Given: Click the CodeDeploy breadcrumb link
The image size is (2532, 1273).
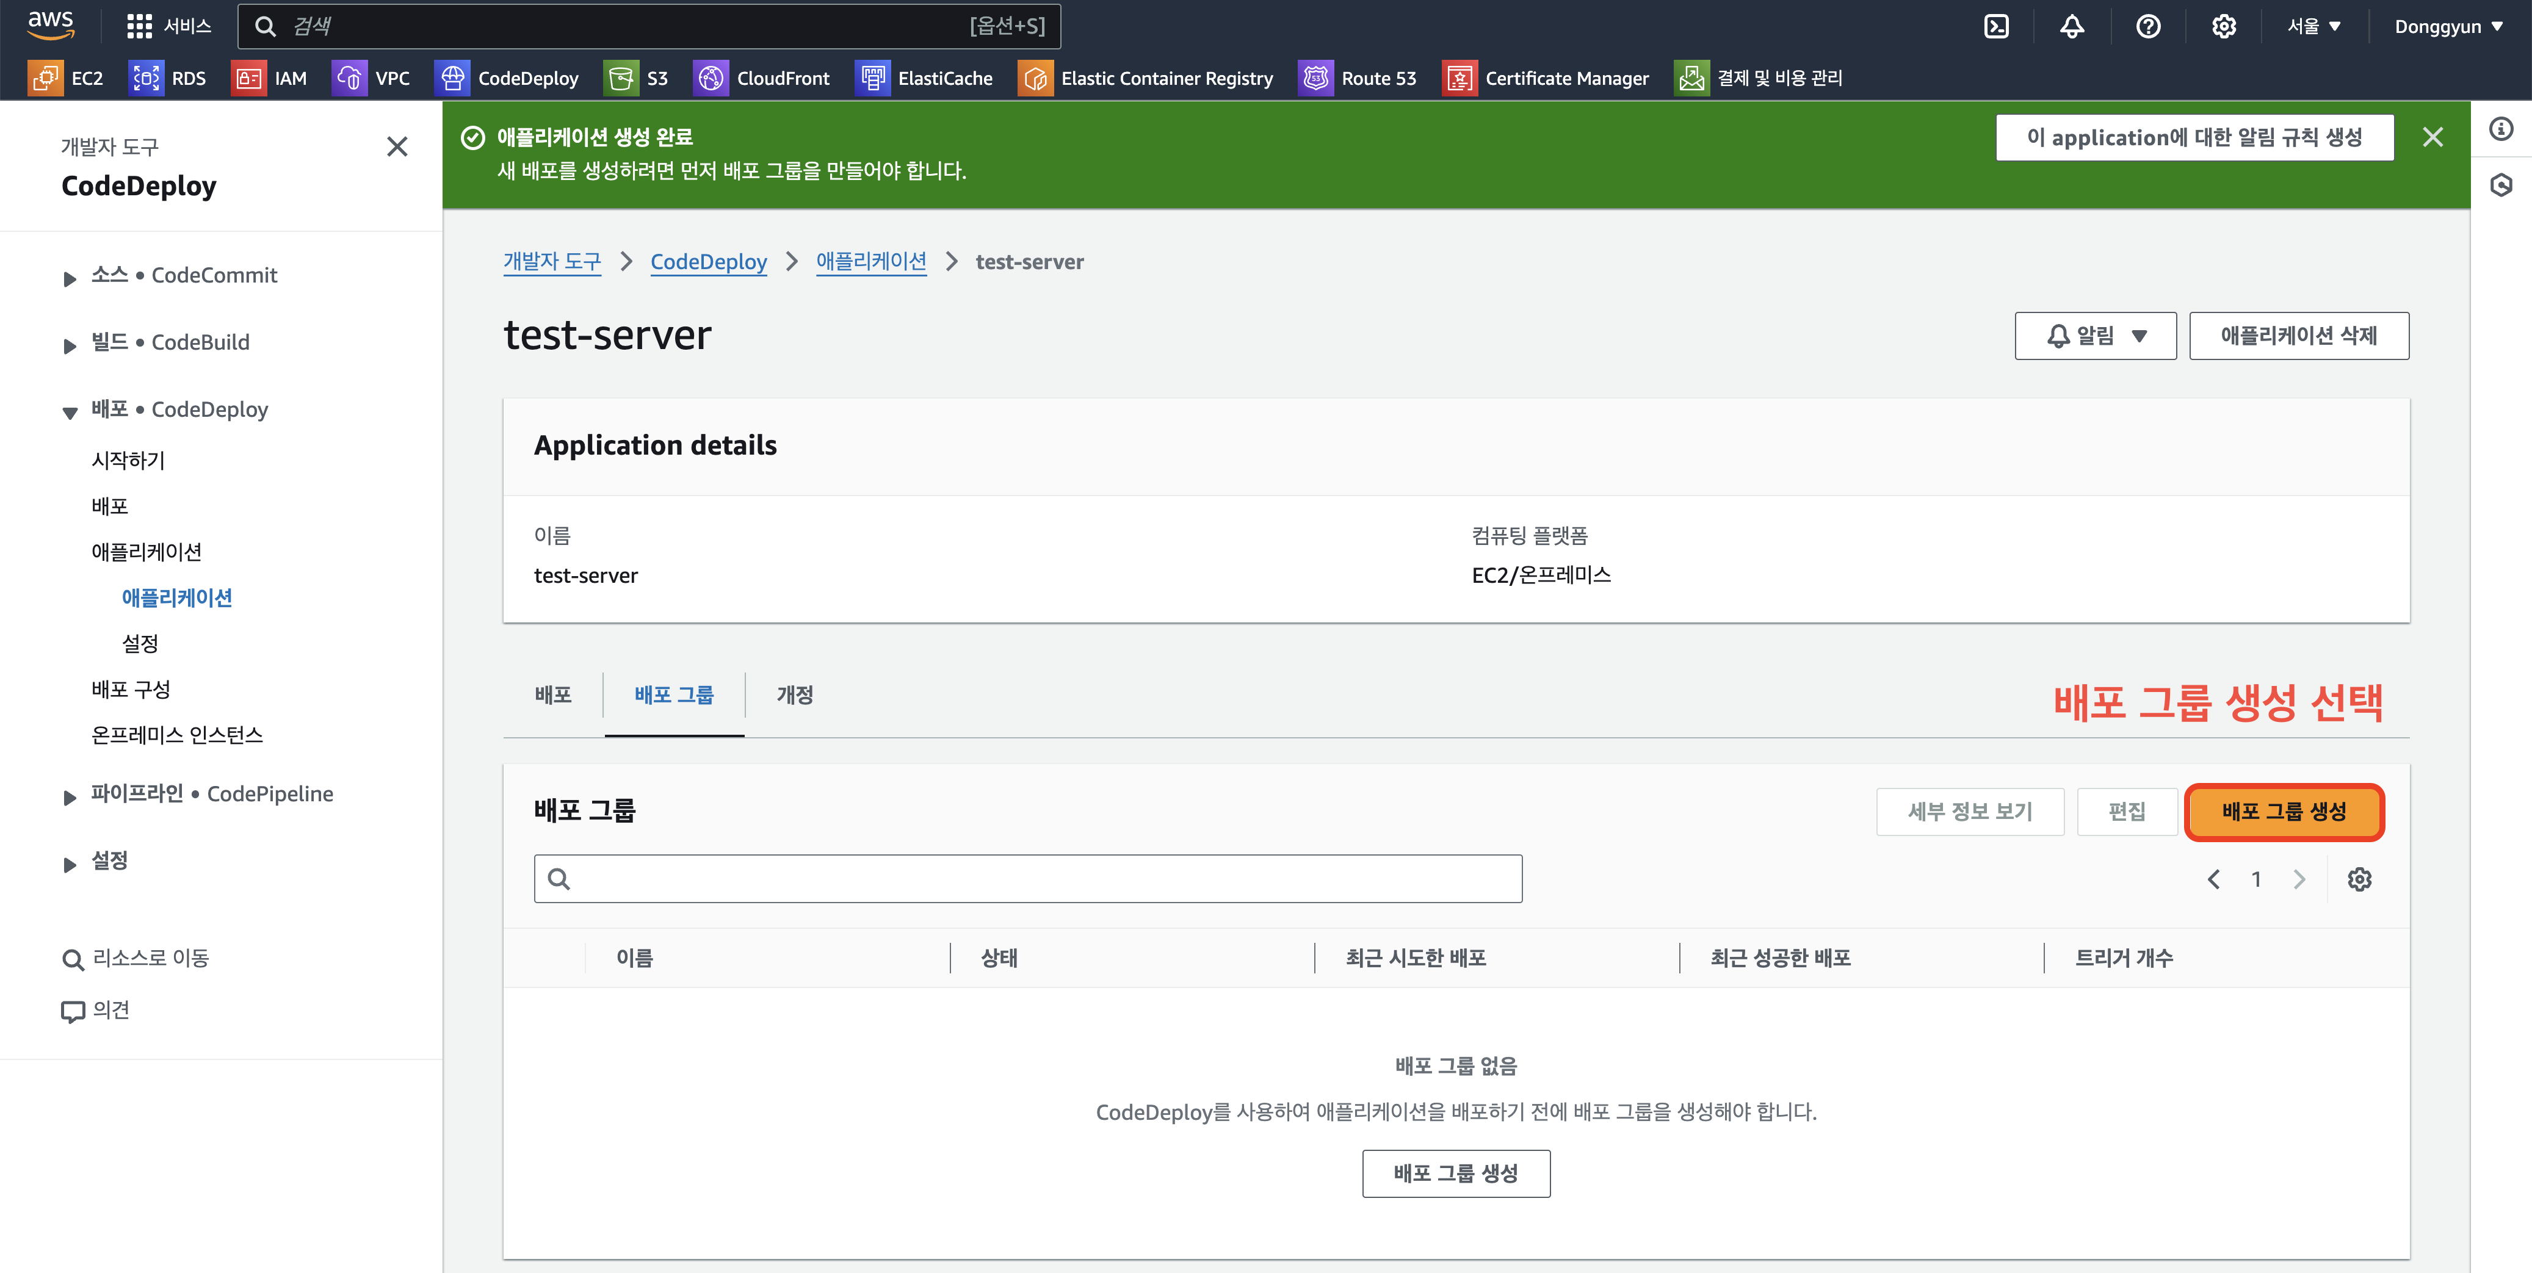Looking at the screenshot, I should pos(707,261).
